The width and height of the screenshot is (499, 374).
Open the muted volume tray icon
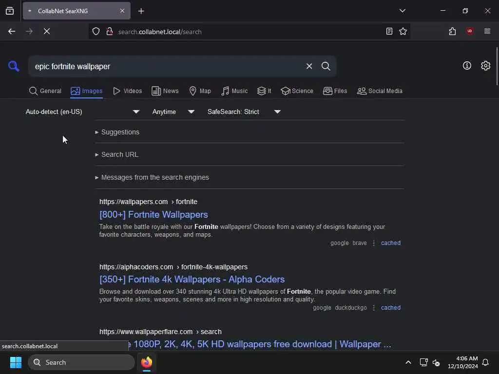[436, 362]
